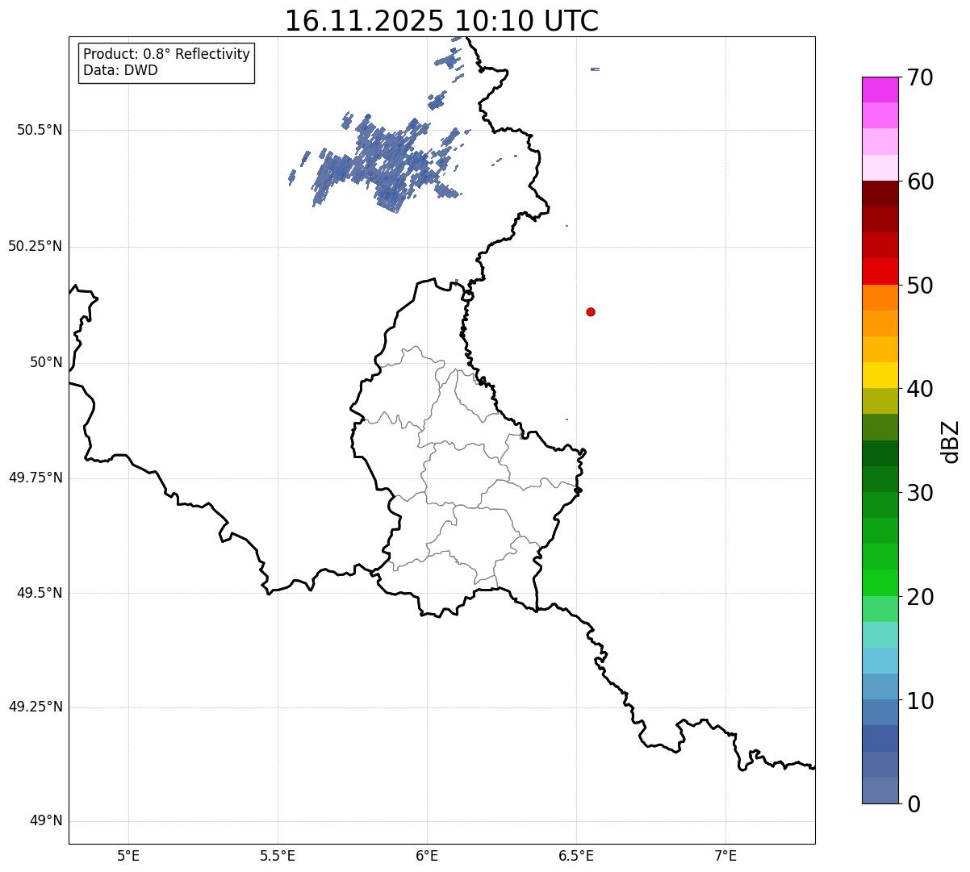Click the colorbar tick label "0"
Viewport: 970px width, 872px height.
click(914, 804)
